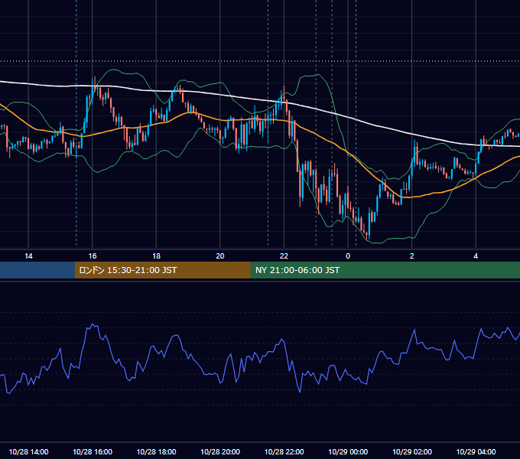Click the 20 hour axis label
The width and height of the screenshot is (520, 459).
(x=220, y=256)
